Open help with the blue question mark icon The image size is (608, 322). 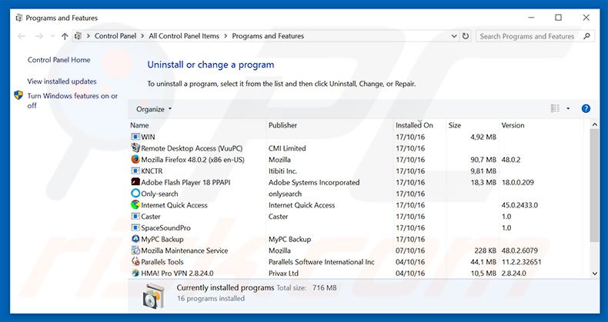586,109
